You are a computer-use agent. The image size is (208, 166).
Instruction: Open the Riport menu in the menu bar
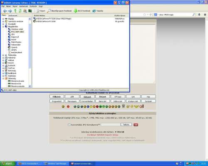click(15, 6)
